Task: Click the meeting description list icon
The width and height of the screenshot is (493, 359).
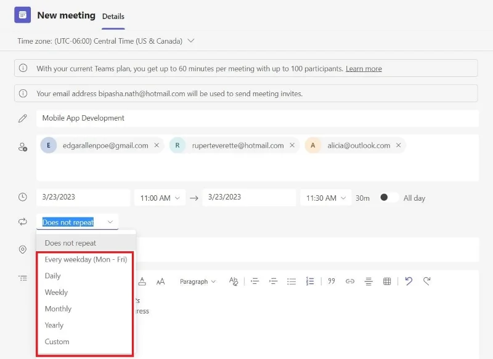Action: pyautogui.click(x=23, y=278)
